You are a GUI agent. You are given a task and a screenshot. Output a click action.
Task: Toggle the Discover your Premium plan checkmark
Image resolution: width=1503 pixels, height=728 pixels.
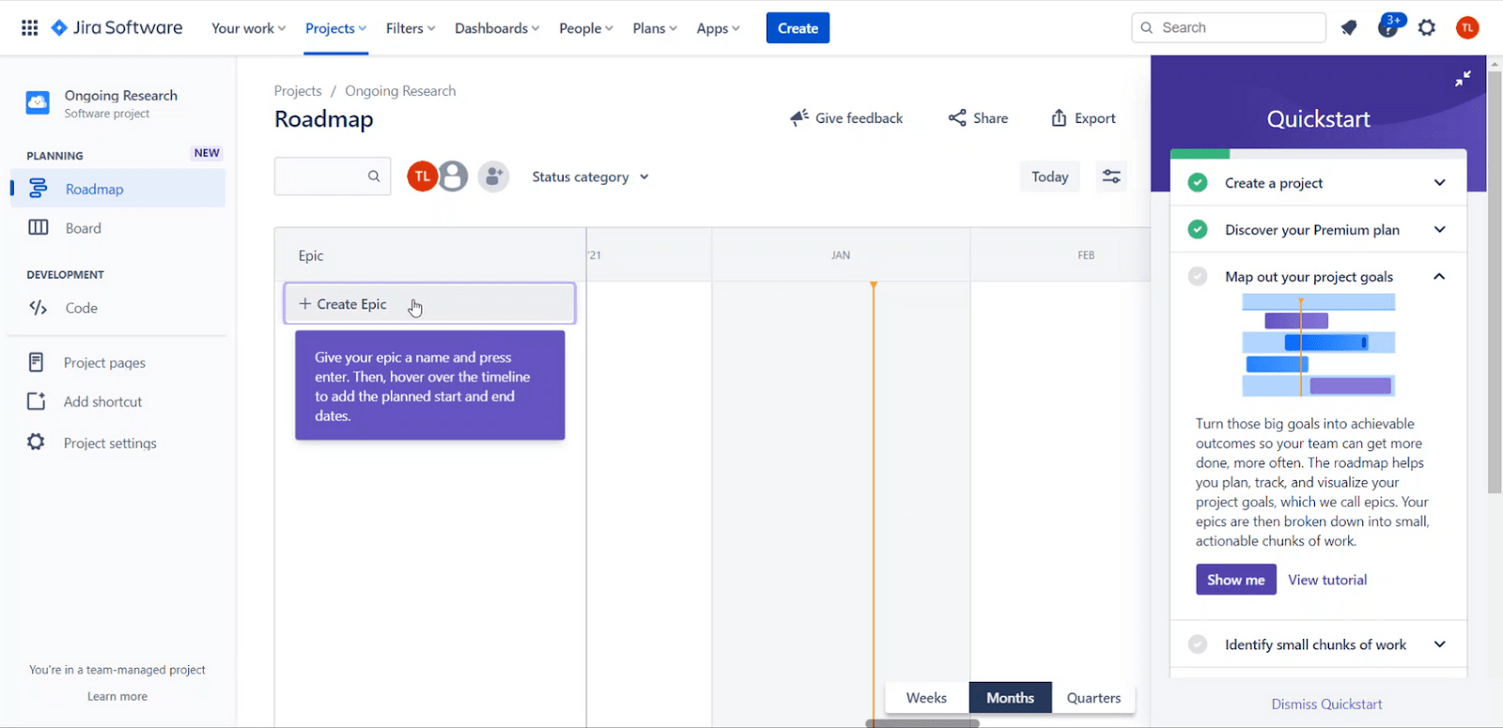(x=1198, y=230)
